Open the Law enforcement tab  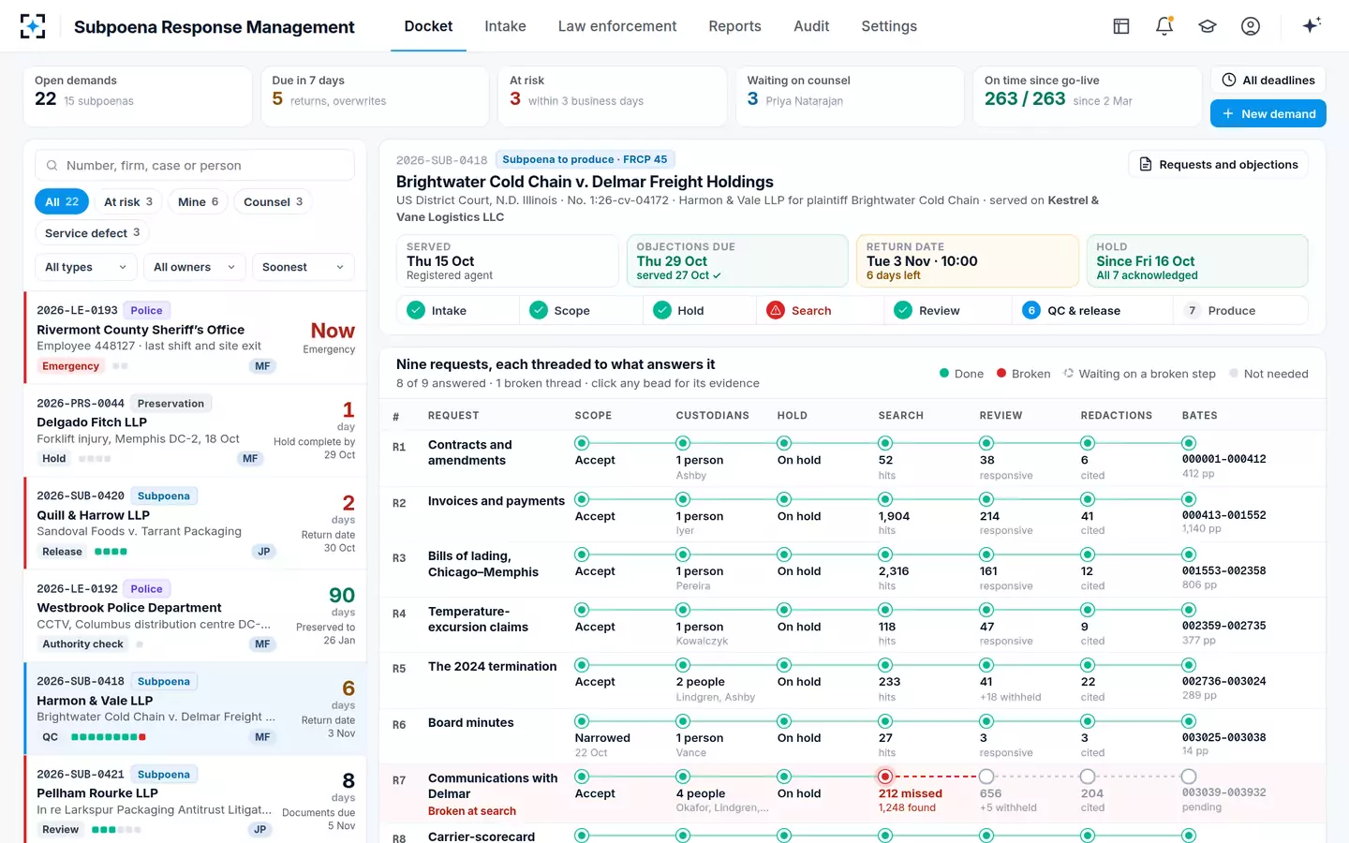[617, 26]
